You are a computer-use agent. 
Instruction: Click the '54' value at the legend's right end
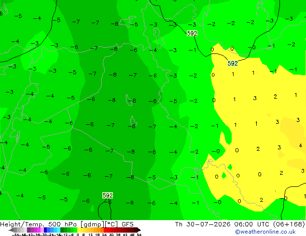(x=139, y=235)
